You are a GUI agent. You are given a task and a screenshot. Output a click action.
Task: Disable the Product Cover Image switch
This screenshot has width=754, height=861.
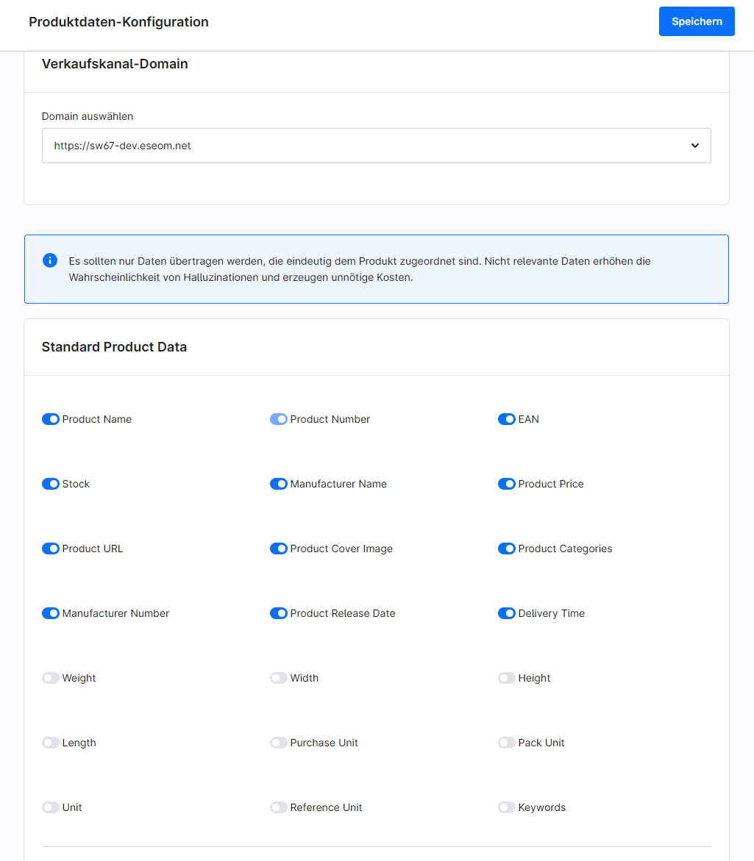[278, 549]
